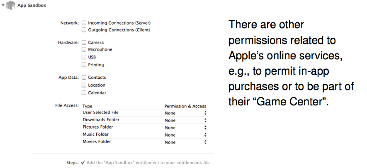367x168 pixels.
Task: Open User Selected File permission dropdown
Action: (185, 113)
